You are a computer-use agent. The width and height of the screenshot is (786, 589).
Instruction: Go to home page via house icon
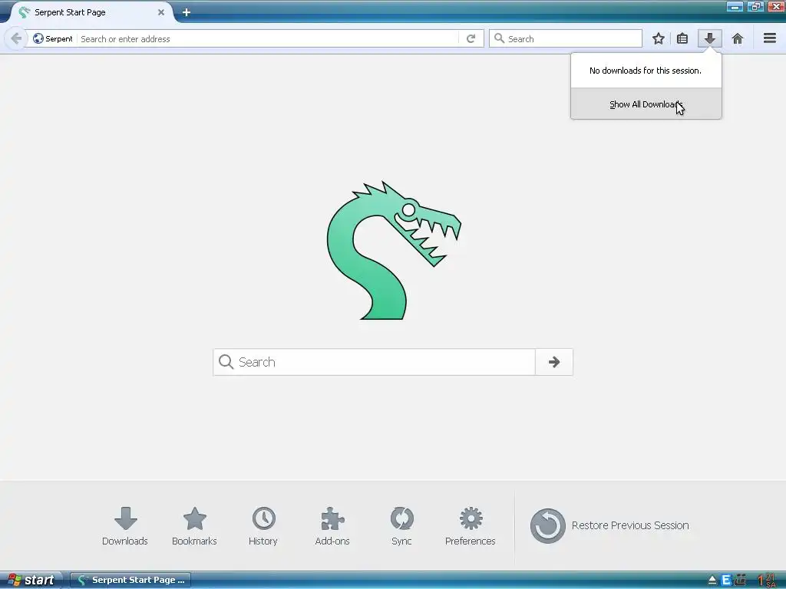click(738, 38)
